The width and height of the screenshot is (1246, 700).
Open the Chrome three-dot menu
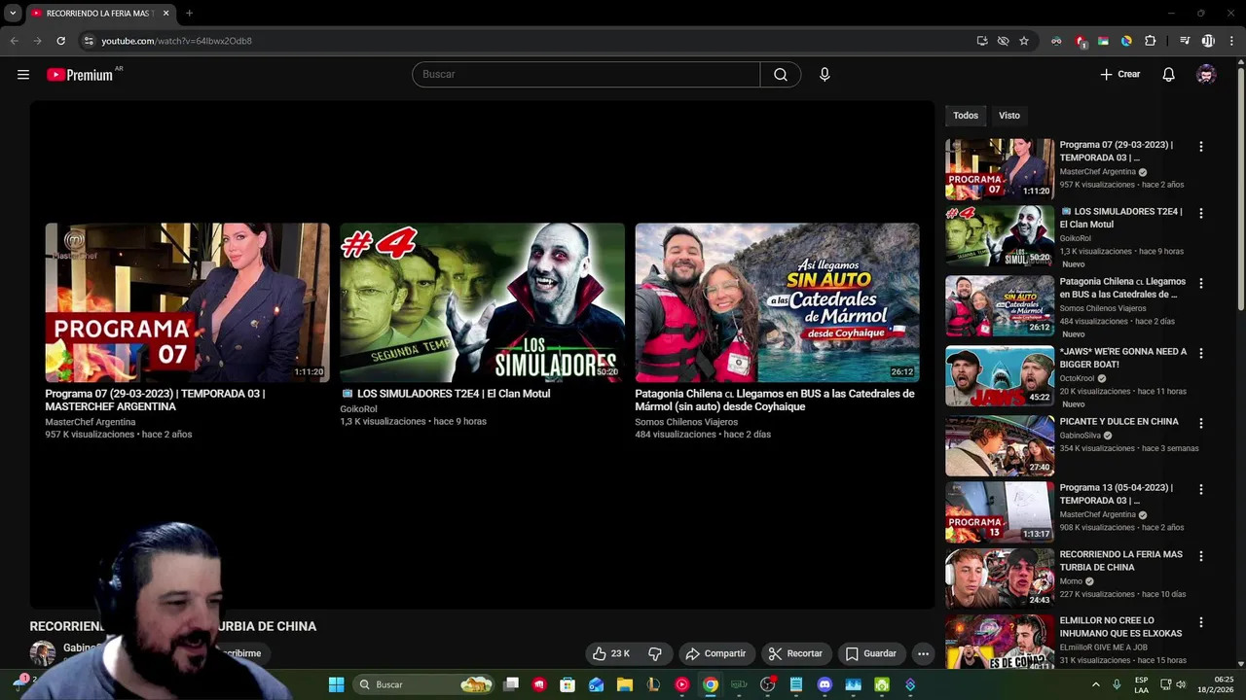click(x=1231, y=41)
